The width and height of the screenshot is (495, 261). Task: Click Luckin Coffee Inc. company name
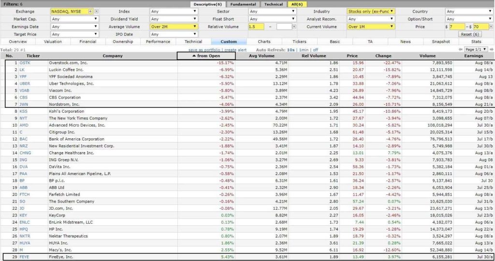click(66, 70)
